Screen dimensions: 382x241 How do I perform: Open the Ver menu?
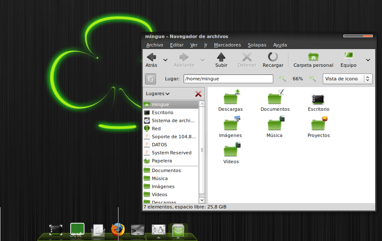194,45
